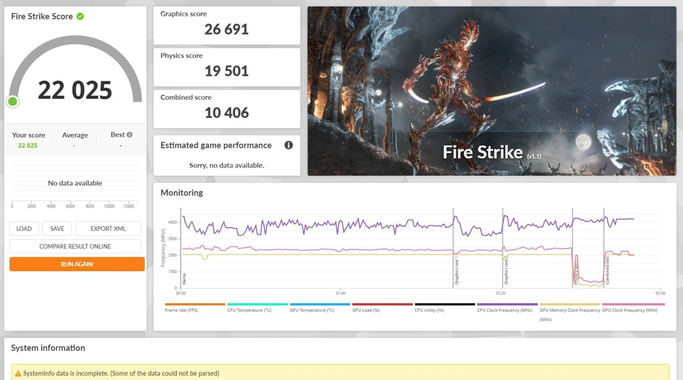This screenshot has height=380, width=683.
Task: Click the Physics score value 19 501
Action: tap(226, 71)
